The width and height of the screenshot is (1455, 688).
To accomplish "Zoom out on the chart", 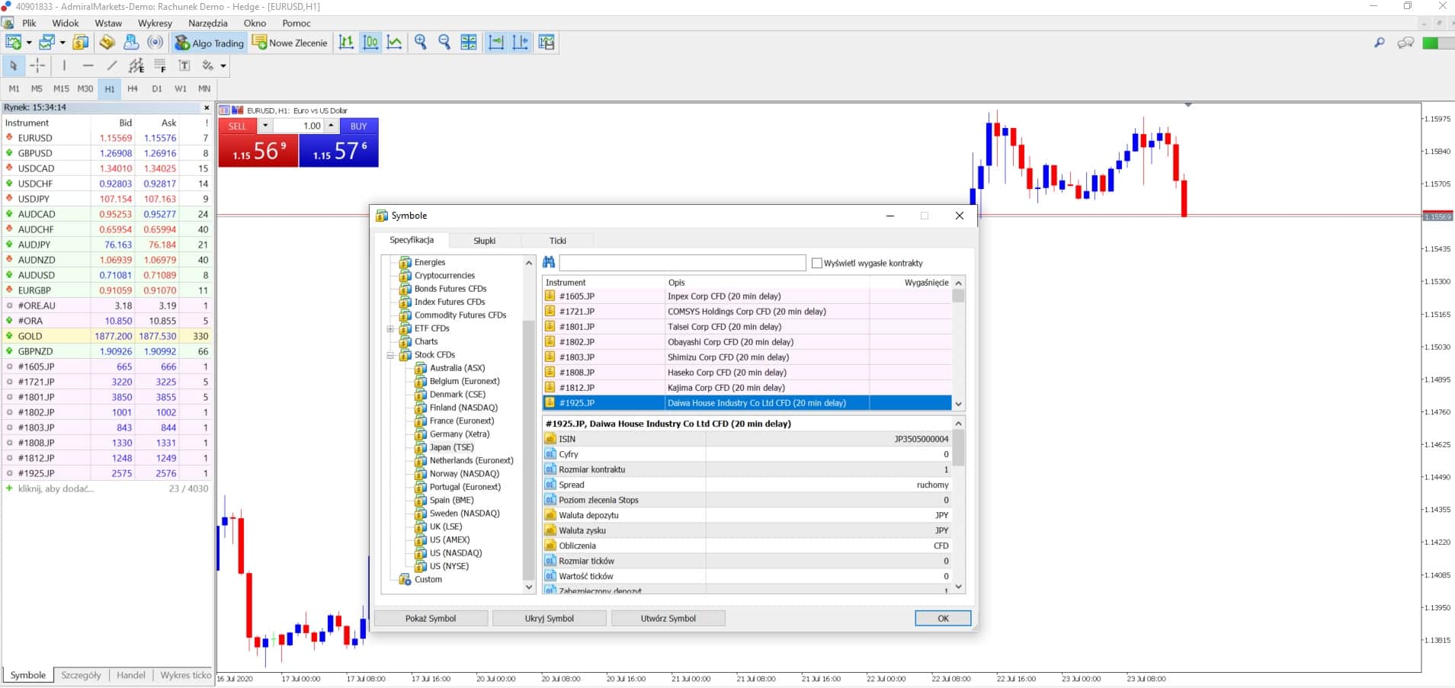I will (x=444, y=43).
